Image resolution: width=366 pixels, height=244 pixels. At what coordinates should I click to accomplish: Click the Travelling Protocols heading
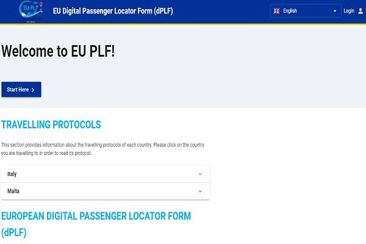tap(51, 125)
